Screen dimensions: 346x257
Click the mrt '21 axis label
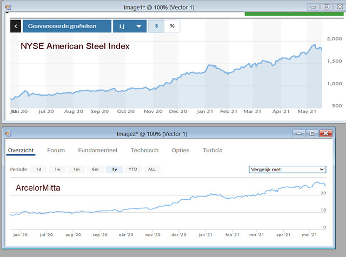click(x=256, y=235)
